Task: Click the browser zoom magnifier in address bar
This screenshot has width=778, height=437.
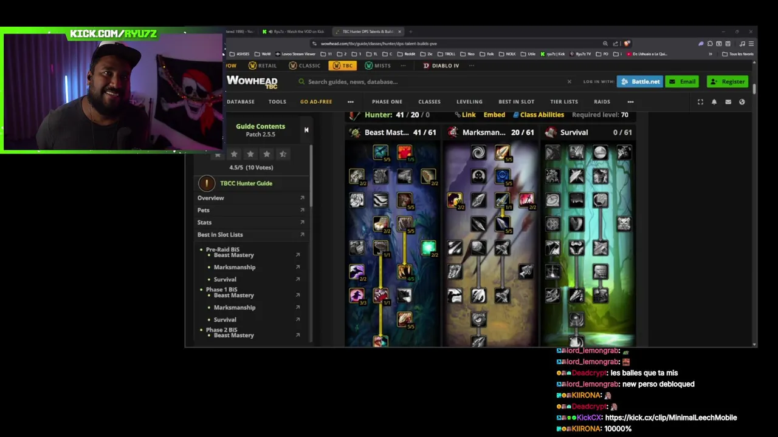Action: tap(605, 44)
